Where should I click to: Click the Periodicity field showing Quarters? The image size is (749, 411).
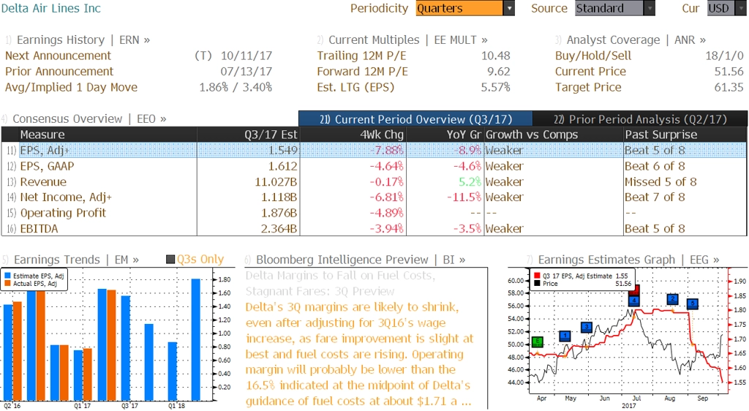(459, 8)
